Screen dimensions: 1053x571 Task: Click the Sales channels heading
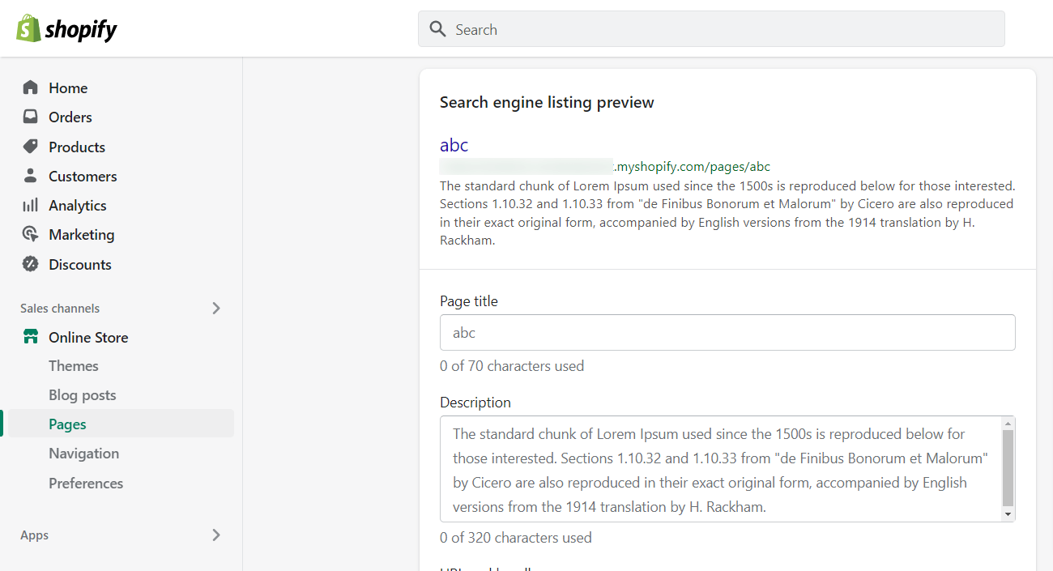point(60,308)
